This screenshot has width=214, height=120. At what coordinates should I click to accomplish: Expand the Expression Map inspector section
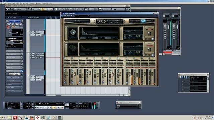point(14,51)
